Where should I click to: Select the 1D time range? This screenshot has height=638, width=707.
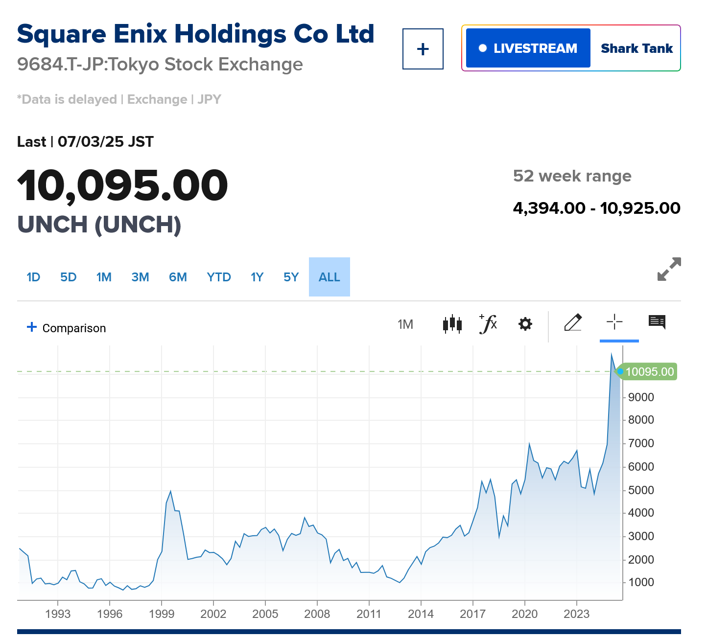(33, 277)
